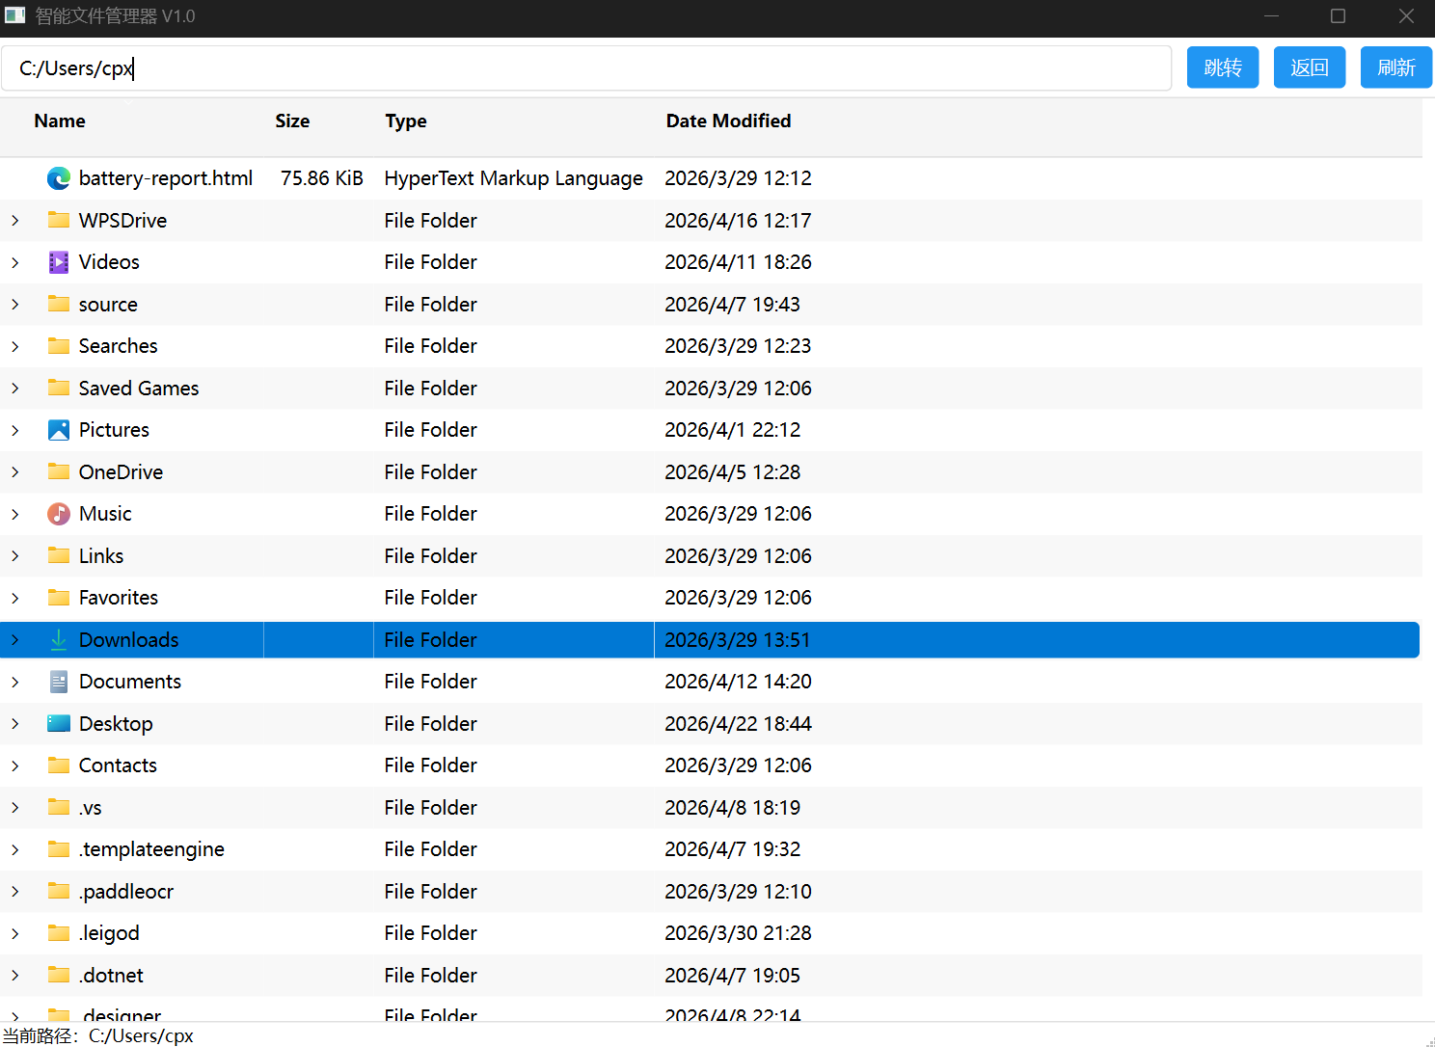Click the Pictures folder icon
This screenshot has height=1047, width=1435.
click(x=59, y=430)
